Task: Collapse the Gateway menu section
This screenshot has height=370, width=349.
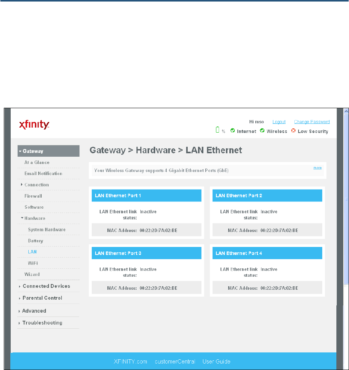Action: point(49,151)
